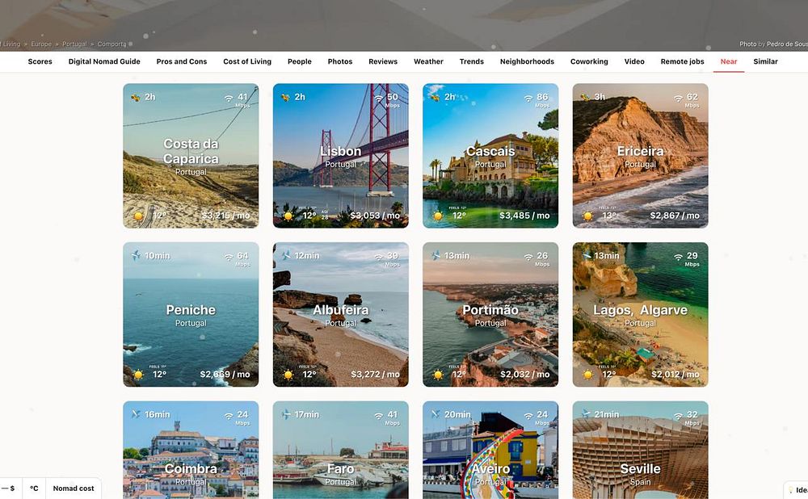Screen dimensions: 808x499
Task: Click the Pedro de Sousa photo credit
Action: [787, 44]
